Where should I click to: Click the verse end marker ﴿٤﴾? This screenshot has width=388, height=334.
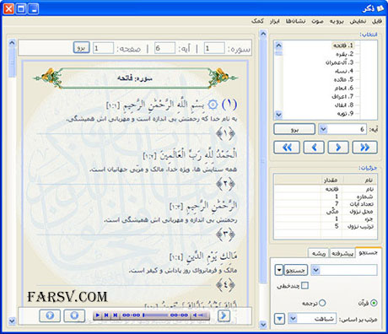click(225, 285)
